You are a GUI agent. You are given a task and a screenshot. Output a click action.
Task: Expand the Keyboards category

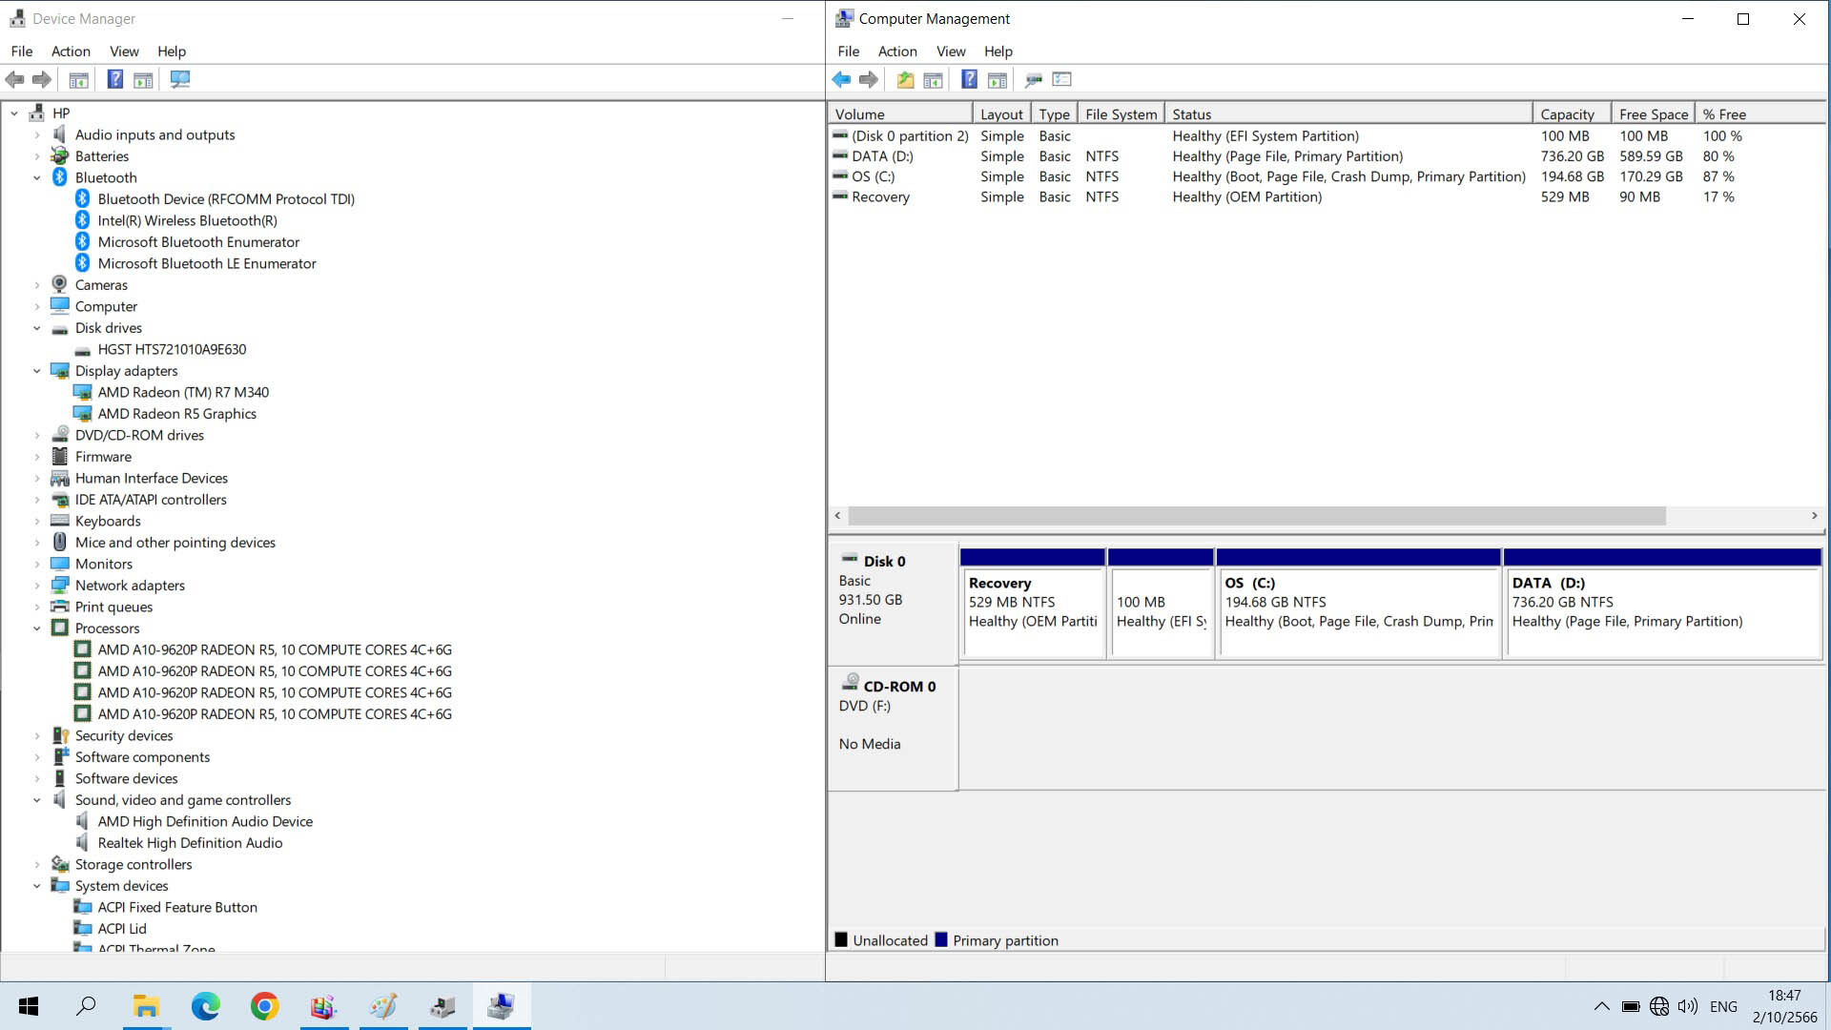pyautogui.click(x=37, y=522)
